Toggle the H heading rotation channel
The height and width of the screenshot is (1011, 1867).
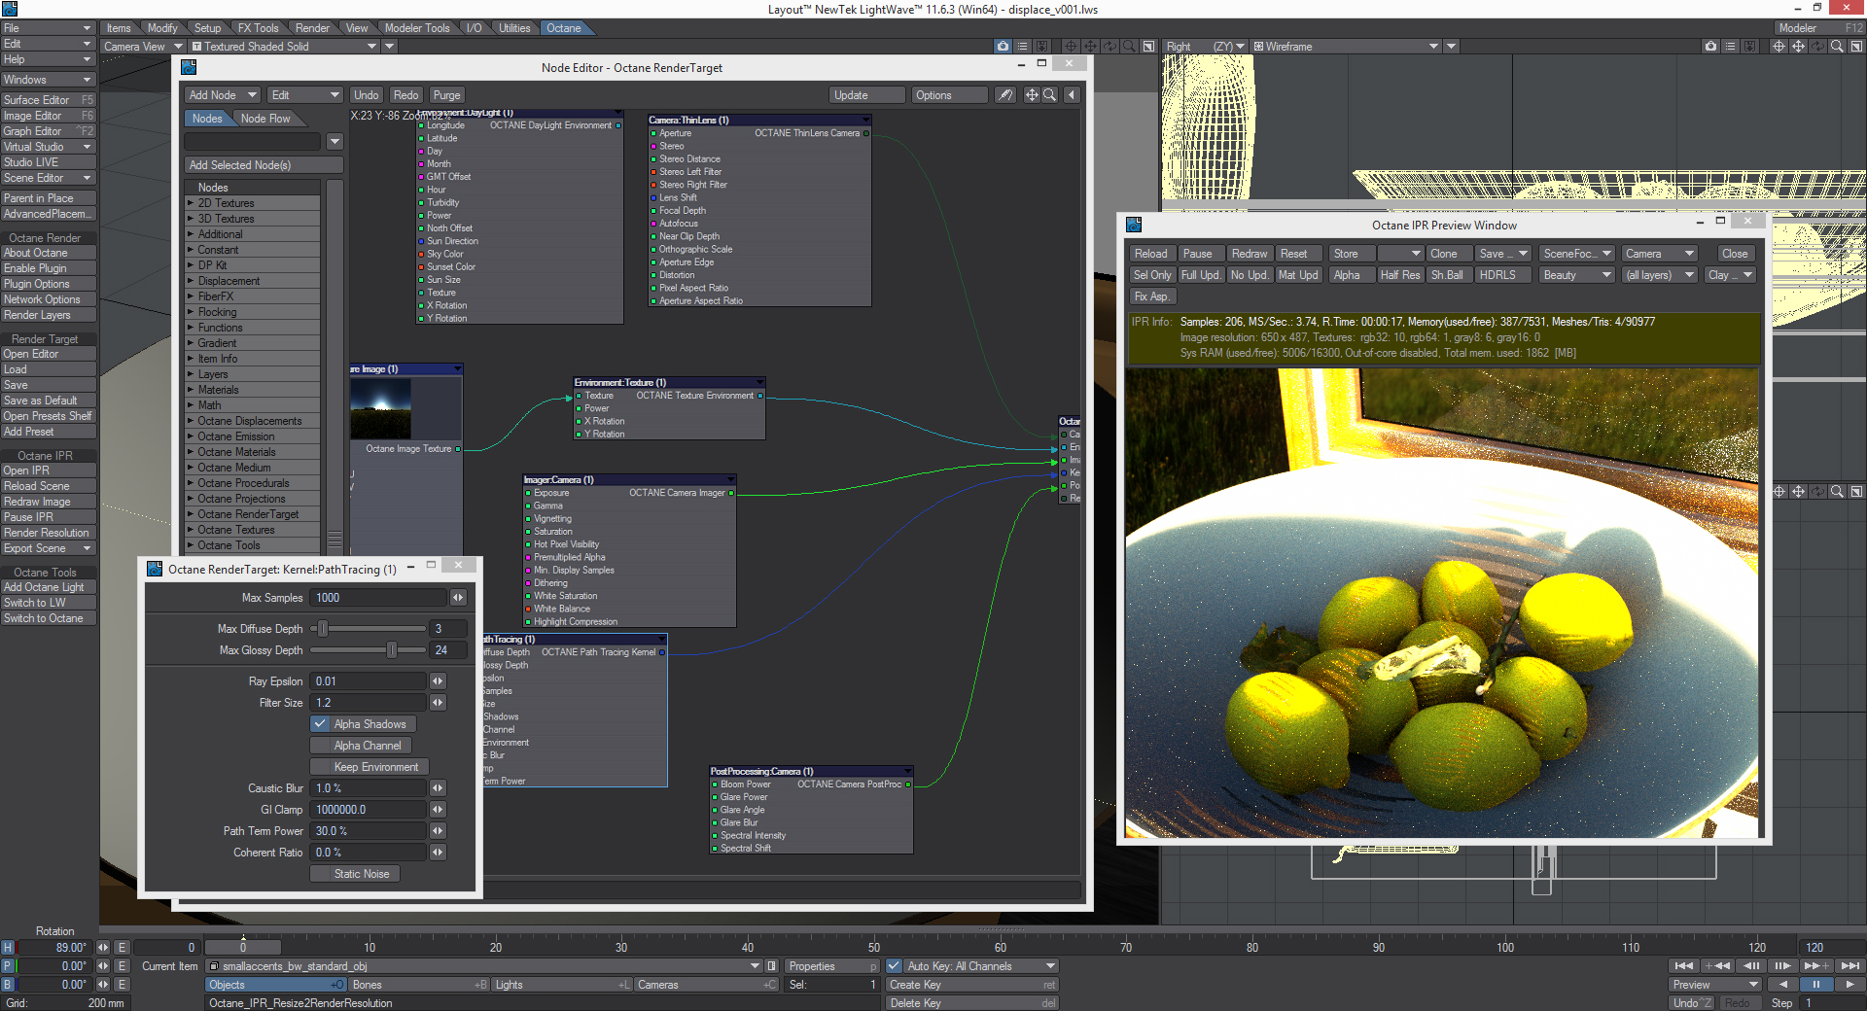[x=8, y=948]
